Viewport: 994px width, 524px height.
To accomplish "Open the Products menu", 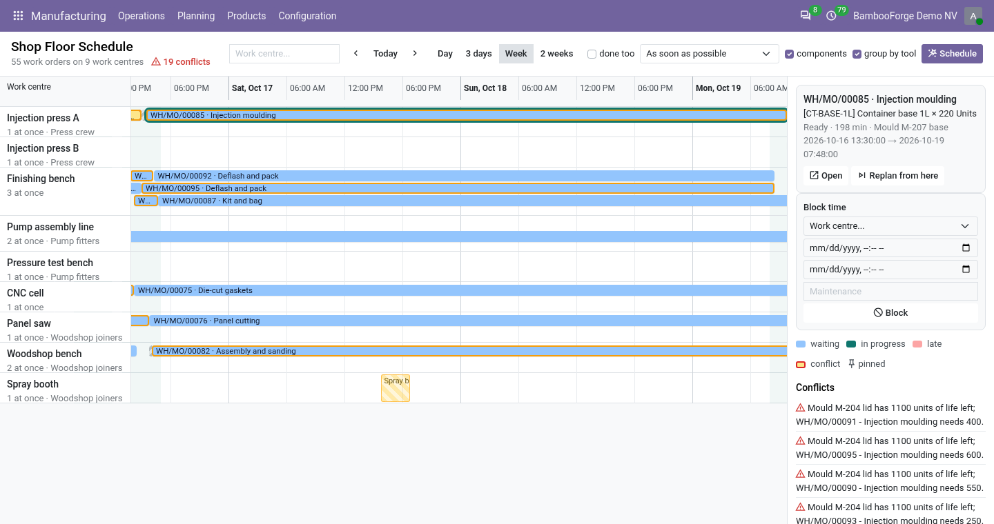I will (x=246, y=16).
